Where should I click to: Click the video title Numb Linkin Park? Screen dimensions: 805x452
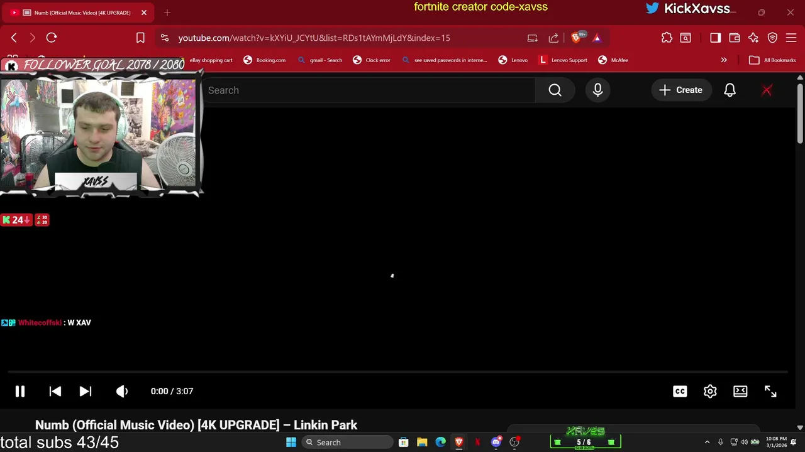[x=196, y=425]
